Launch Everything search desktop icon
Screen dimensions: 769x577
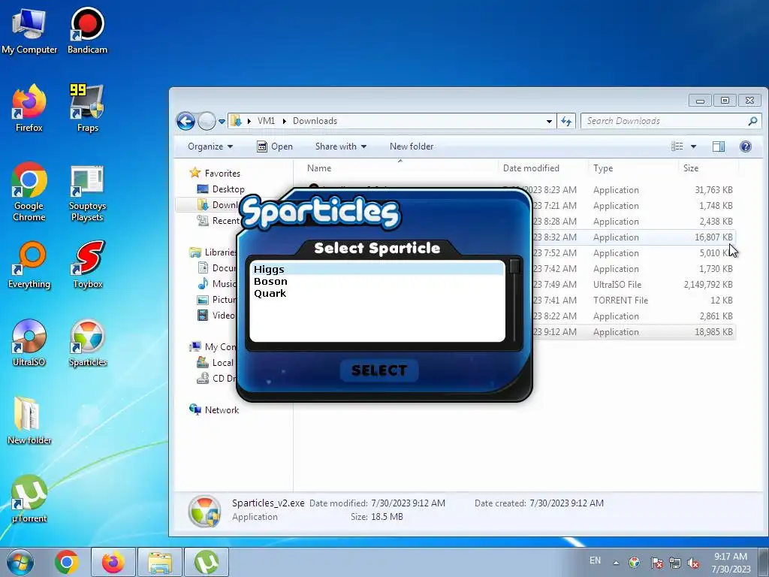click(29, 265)
